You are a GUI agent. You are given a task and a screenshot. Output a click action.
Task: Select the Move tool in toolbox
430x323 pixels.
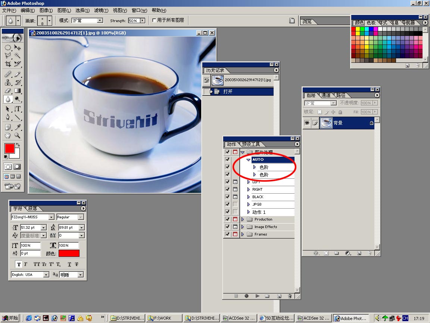point(17,47)
